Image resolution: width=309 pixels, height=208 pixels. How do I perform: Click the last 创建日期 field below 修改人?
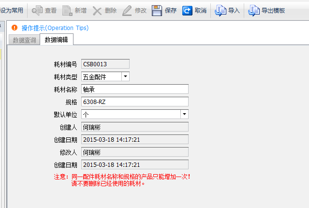tap(135, 164)
